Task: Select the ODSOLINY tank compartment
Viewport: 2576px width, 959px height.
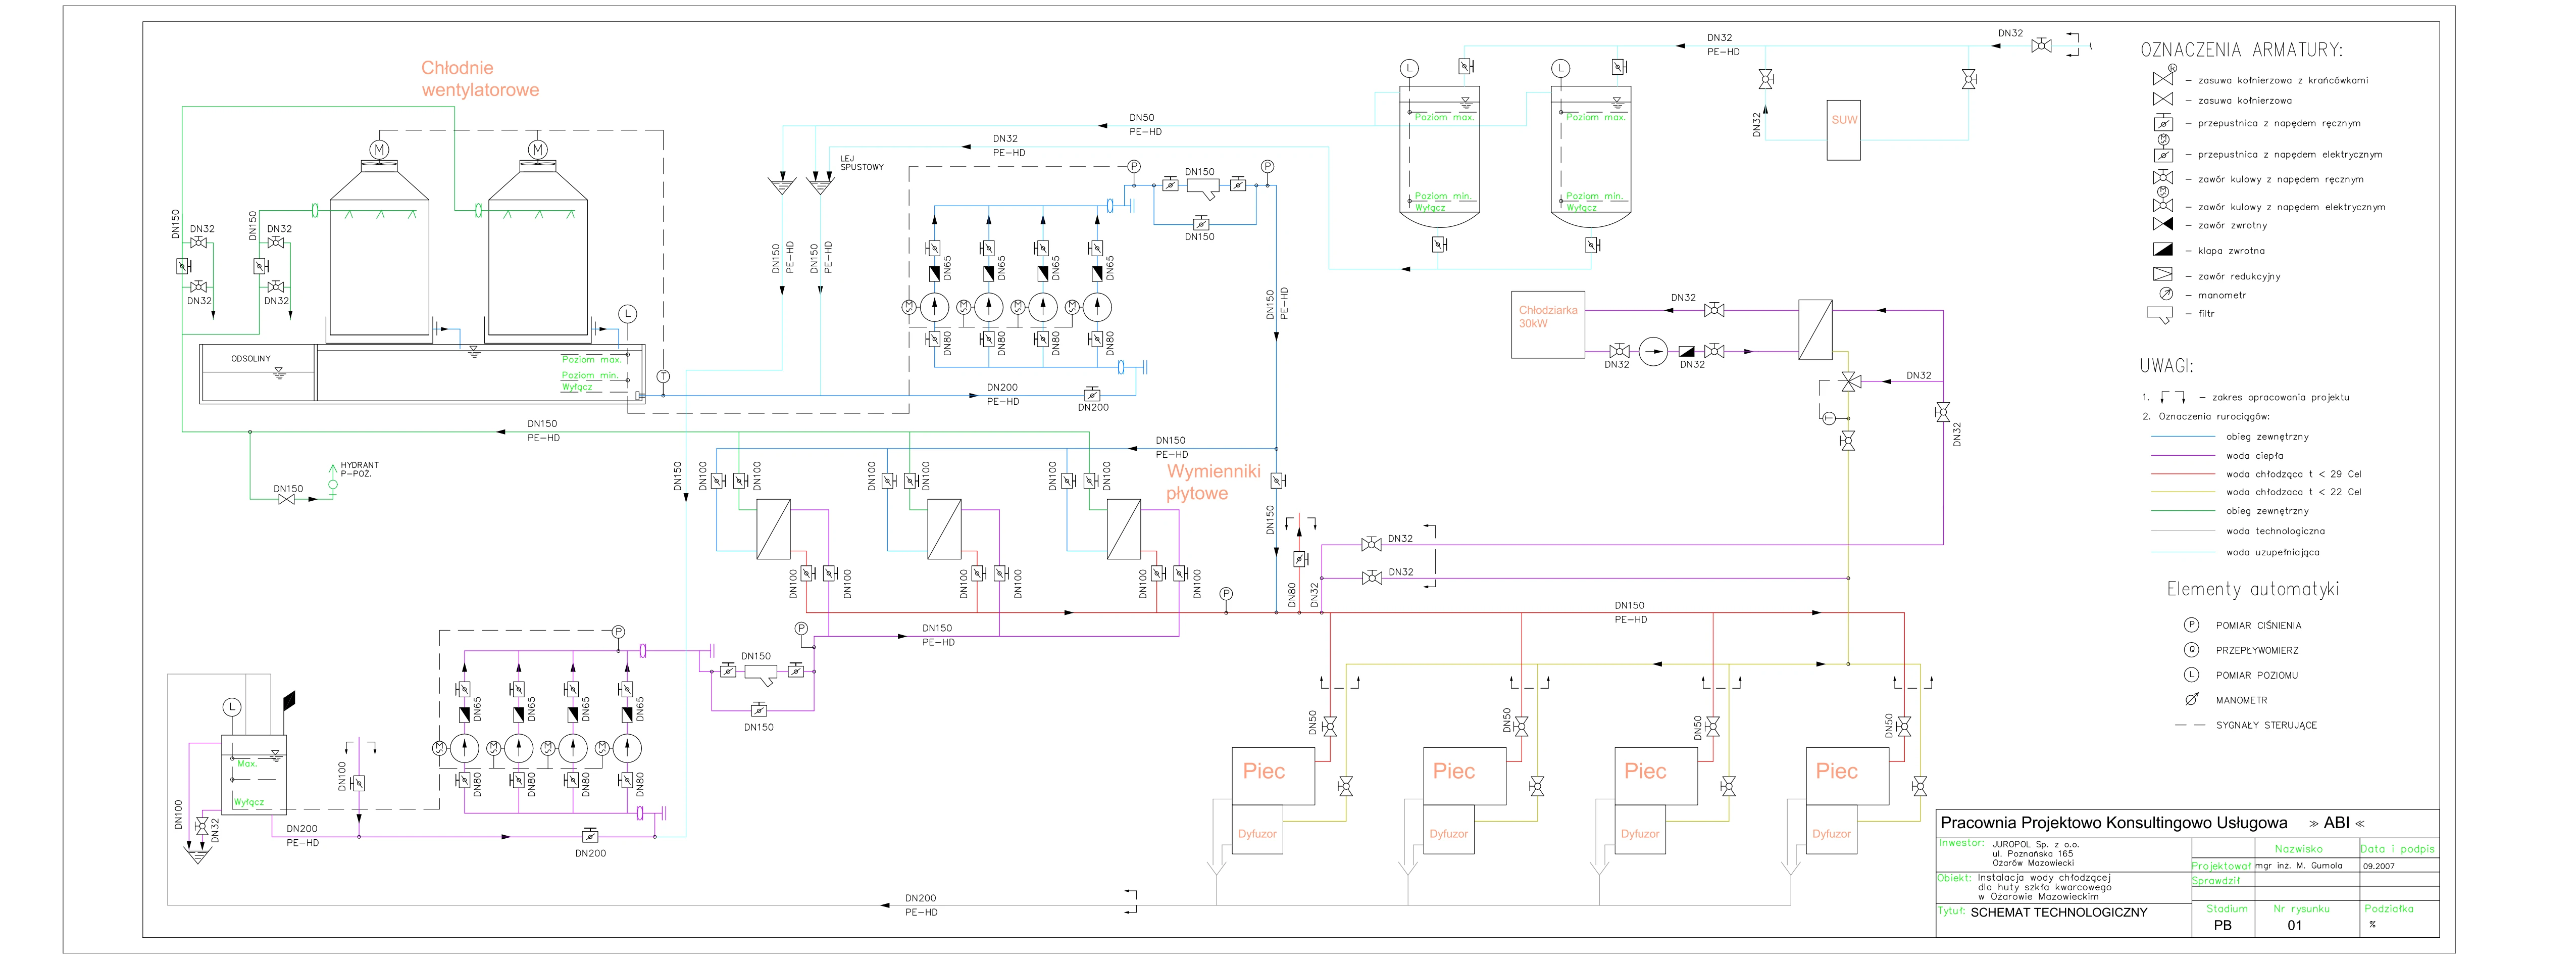Action: click(x=257, y=372)
